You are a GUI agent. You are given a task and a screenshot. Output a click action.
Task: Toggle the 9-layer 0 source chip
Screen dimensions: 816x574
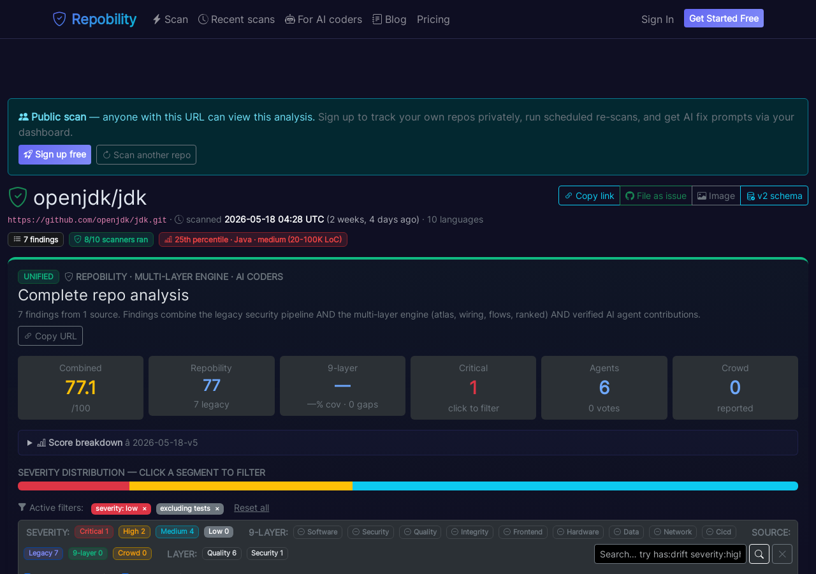click(88, 554)
